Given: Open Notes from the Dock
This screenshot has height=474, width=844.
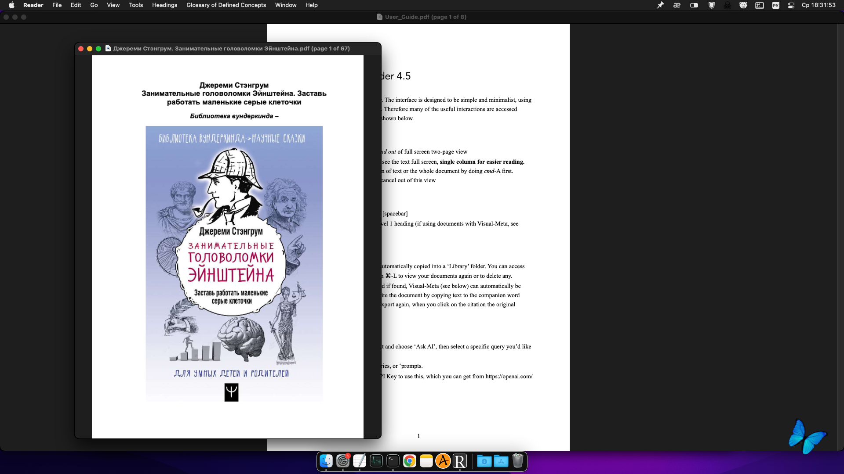Looking at the screenshot, I should click(x=426, y=461).
